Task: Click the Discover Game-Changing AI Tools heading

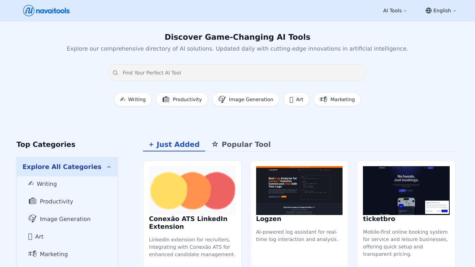Action: 237,37
